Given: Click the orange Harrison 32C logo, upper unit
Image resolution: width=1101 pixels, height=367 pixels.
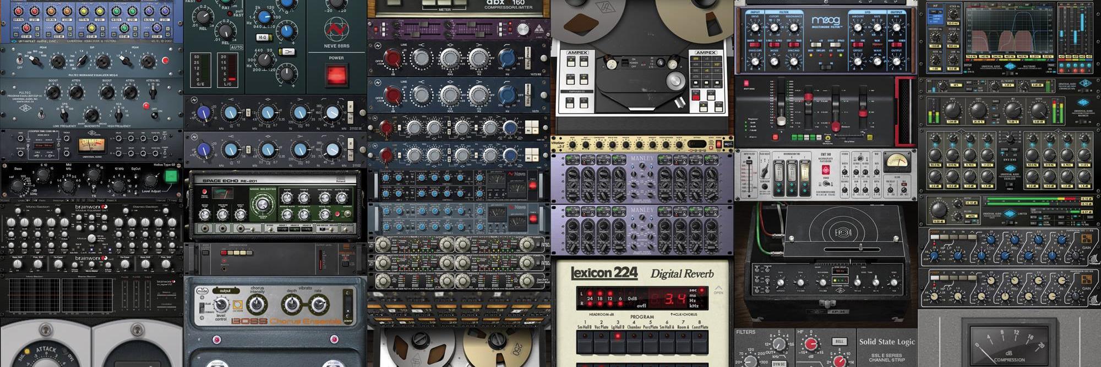Looking at the screenshot, I should pyautogui.click(x=1086, y=238).
